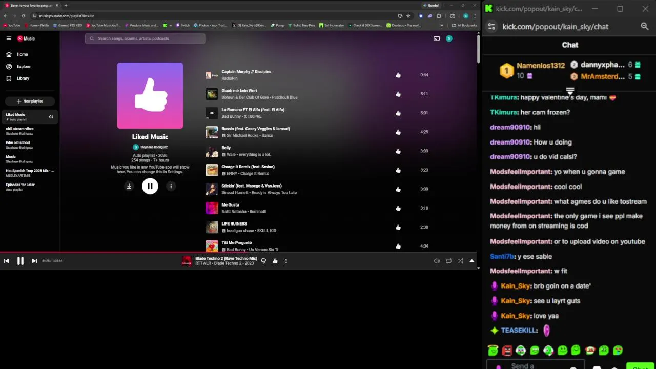The image size is (656, 369).
Task: Open player bar song more actions menu
Action: pyautogui.click(x=286, y=261)
